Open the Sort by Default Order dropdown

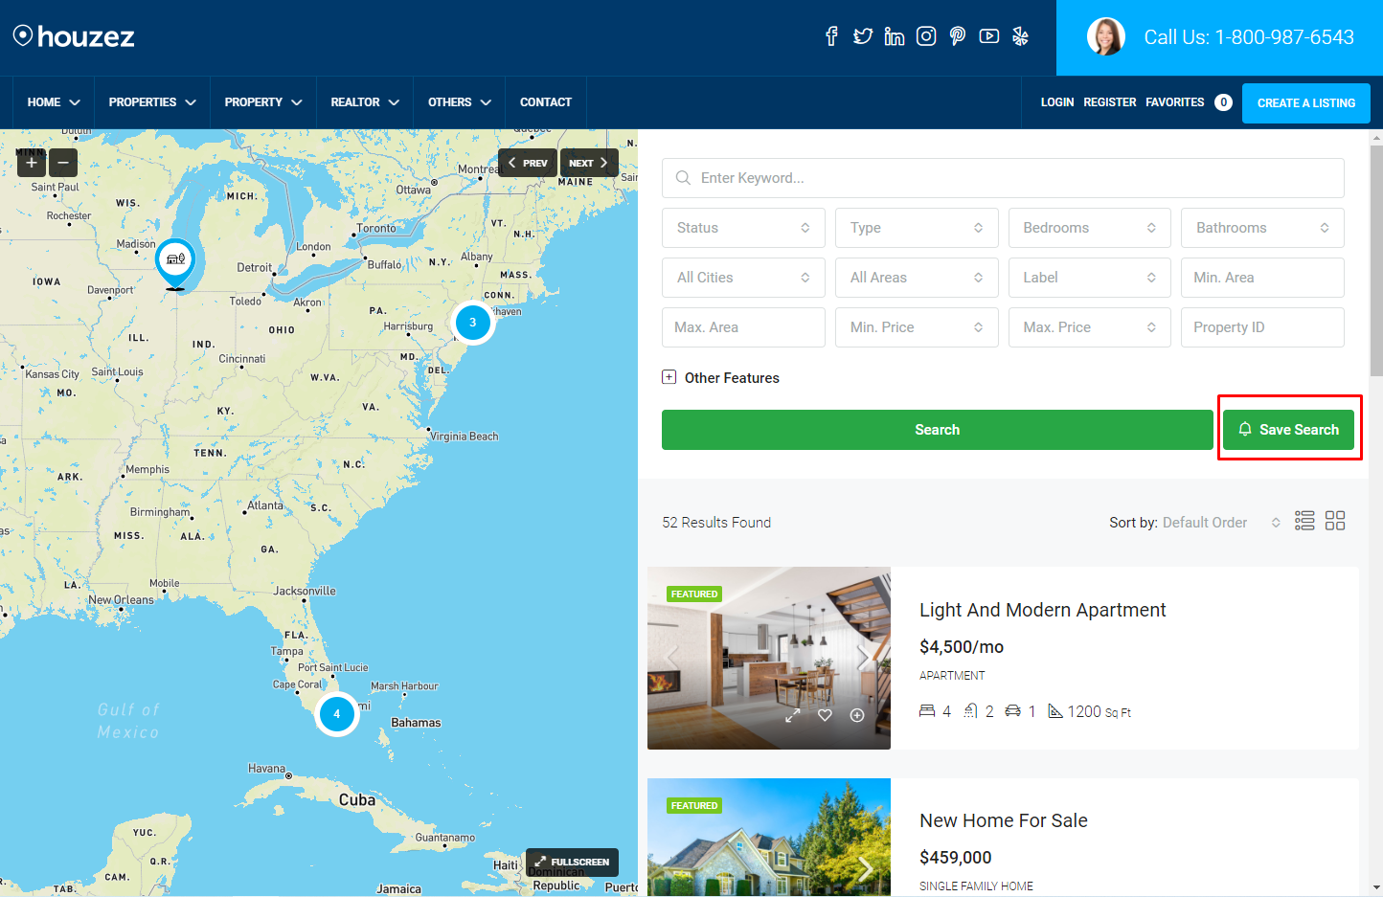click(x=1221, y=523)
